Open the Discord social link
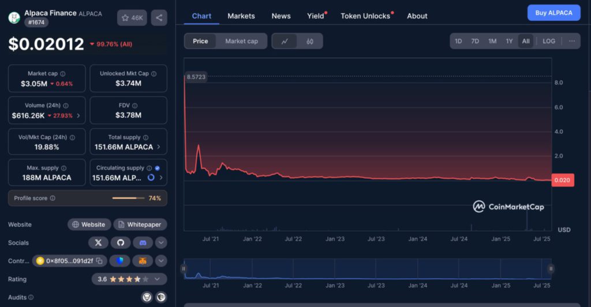This screenshot has width=591, height=307. coord(142,242)
